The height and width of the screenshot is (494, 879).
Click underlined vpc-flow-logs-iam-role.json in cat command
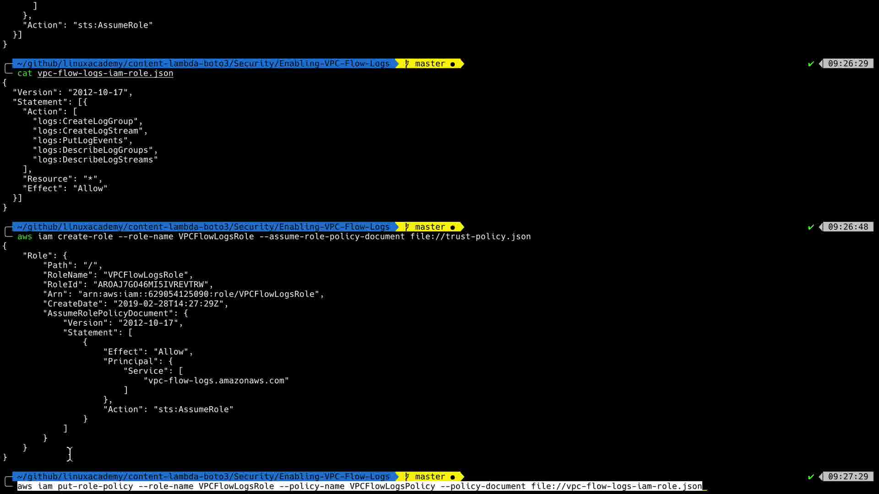point(105,73)
